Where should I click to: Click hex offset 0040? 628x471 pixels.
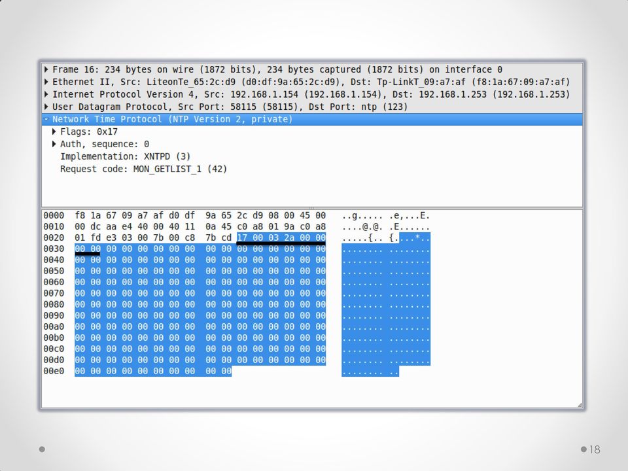[x=54, y=260]
